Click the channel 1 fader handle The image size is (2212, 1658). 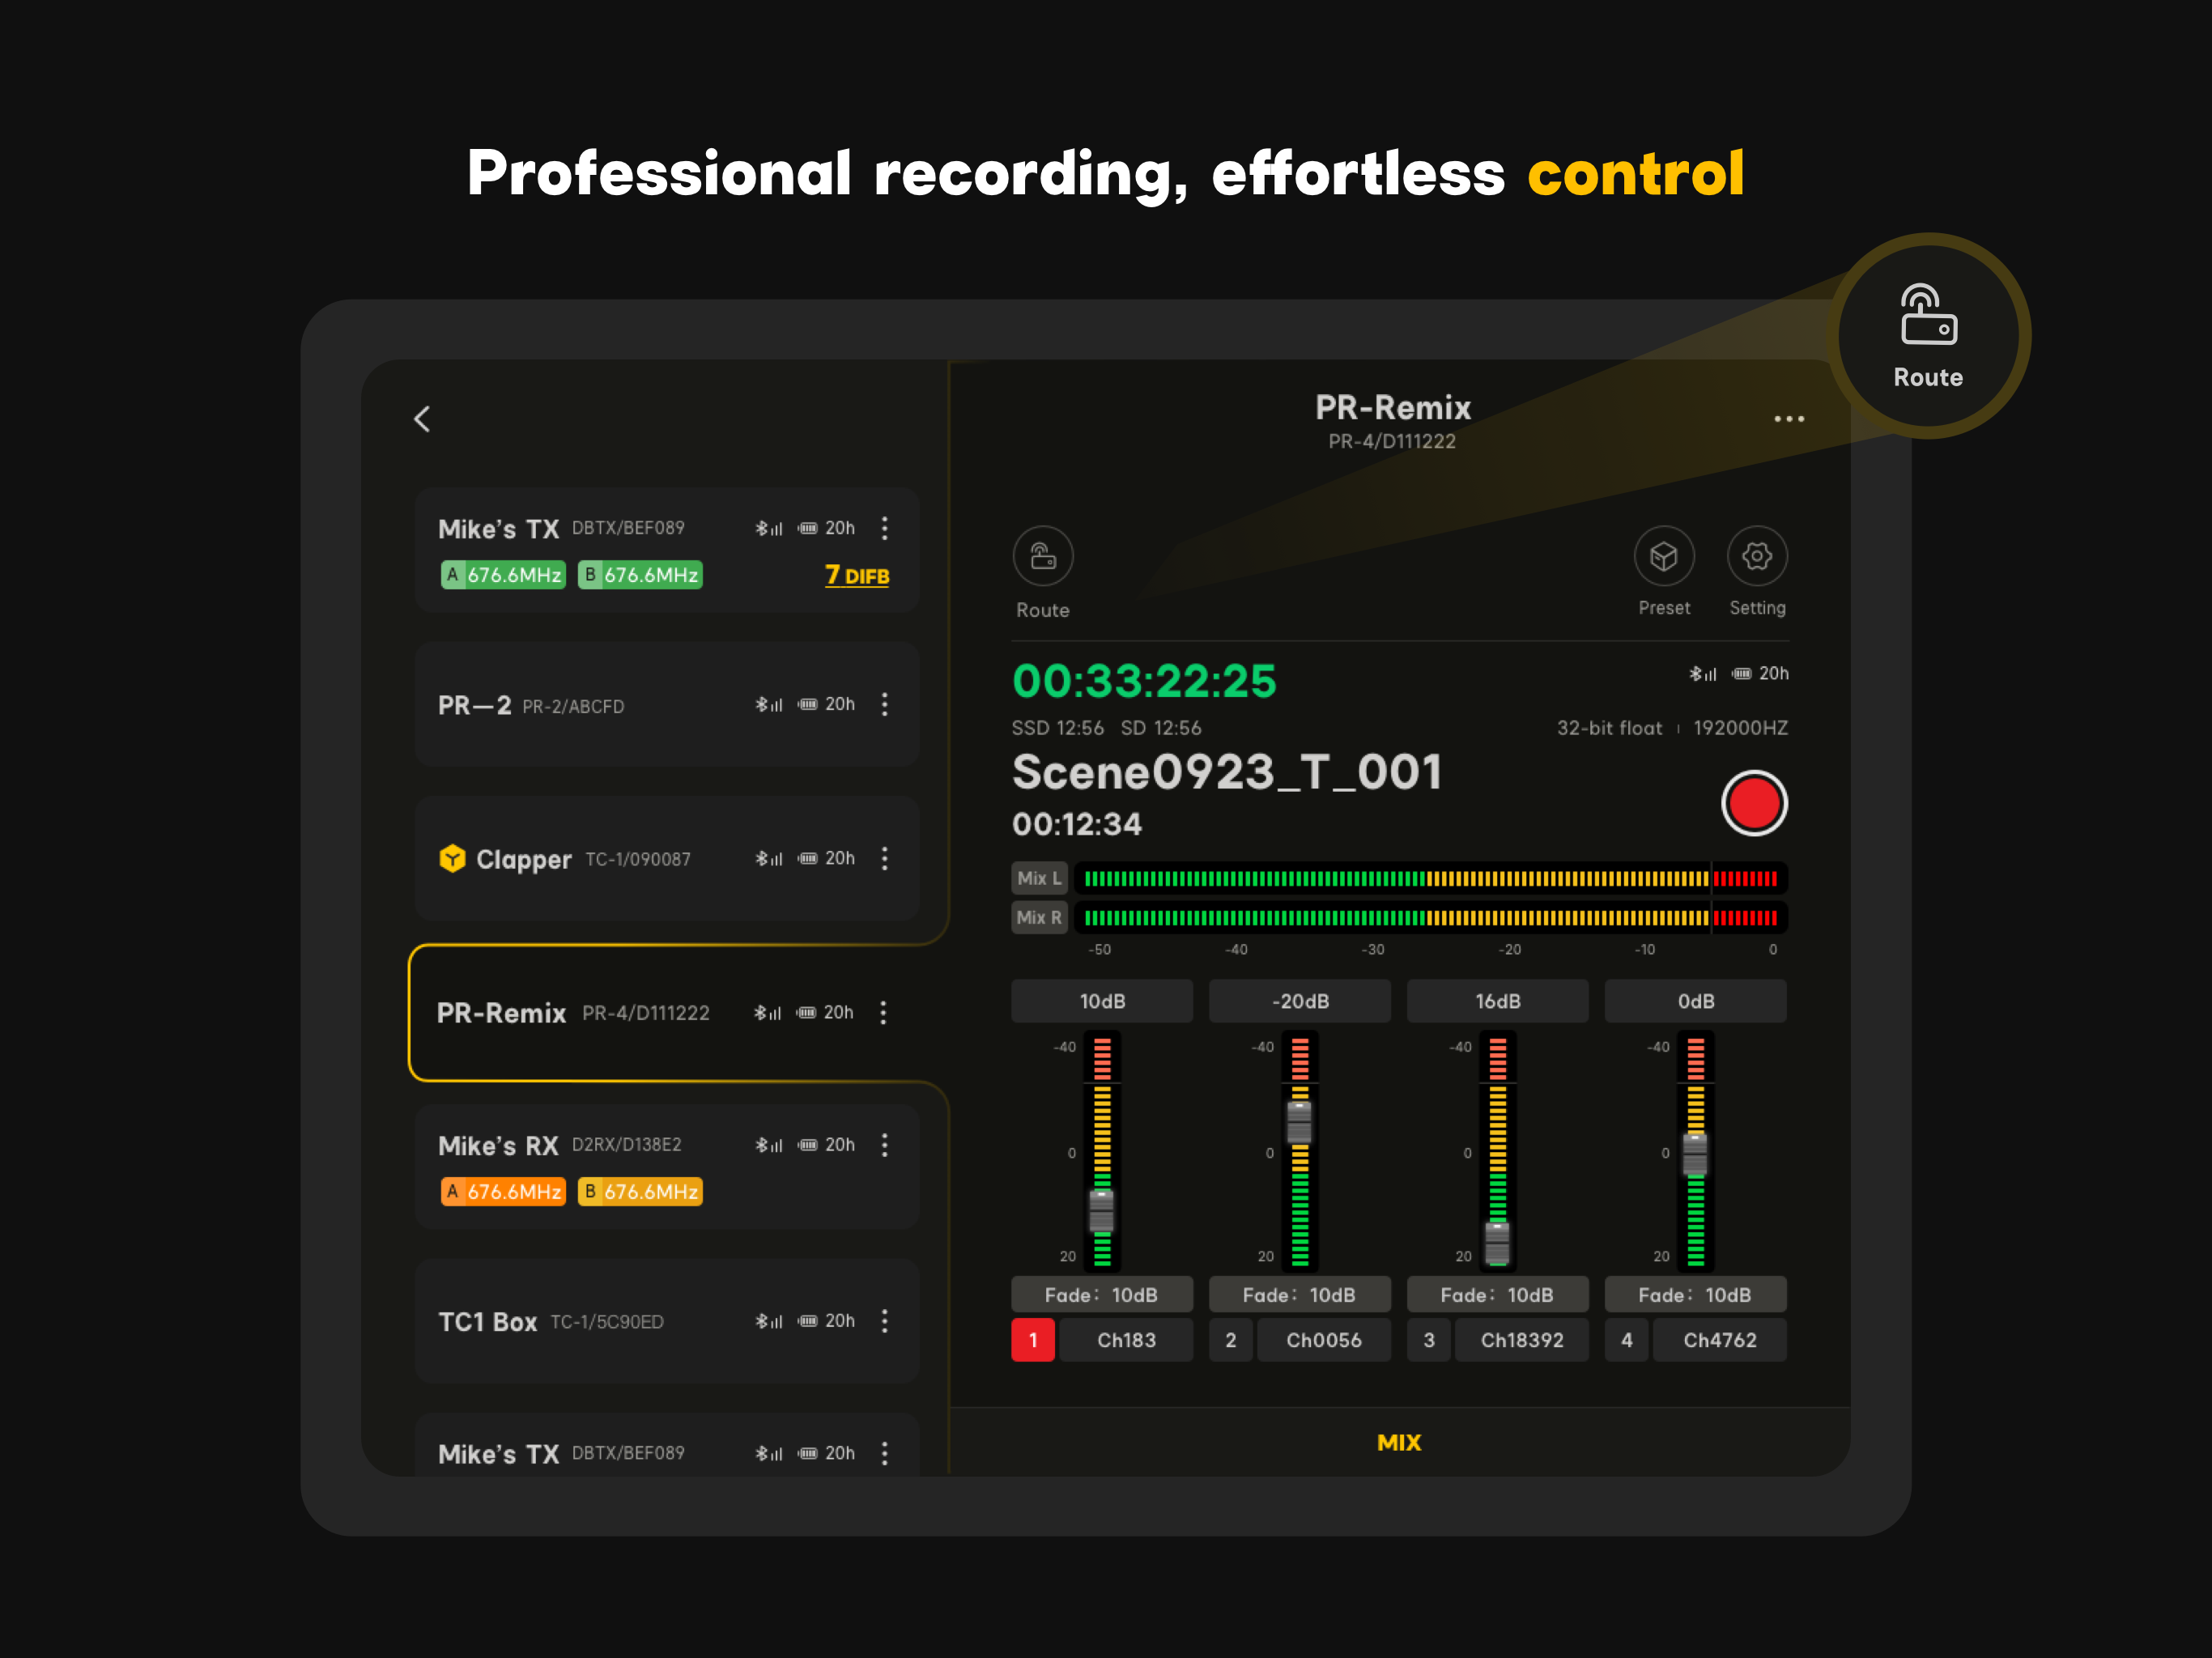[1101, 1210]
